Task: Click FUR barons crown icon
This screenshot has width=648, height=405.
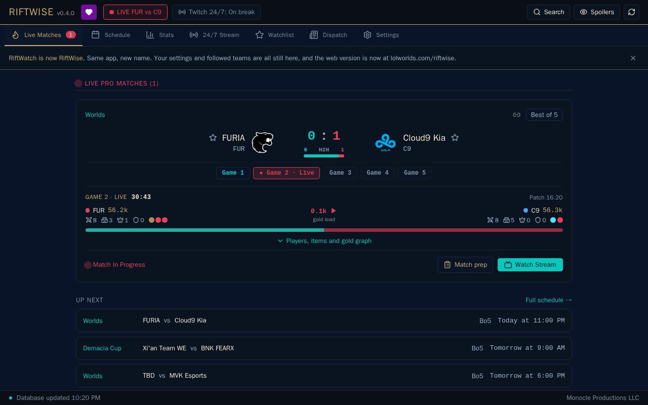Action: pyautogui.click(x=120, y=220)
